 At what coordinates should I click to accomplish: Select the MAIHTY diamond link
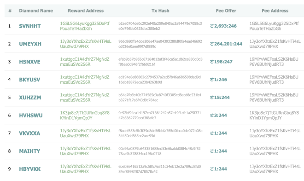pos(29,151)
